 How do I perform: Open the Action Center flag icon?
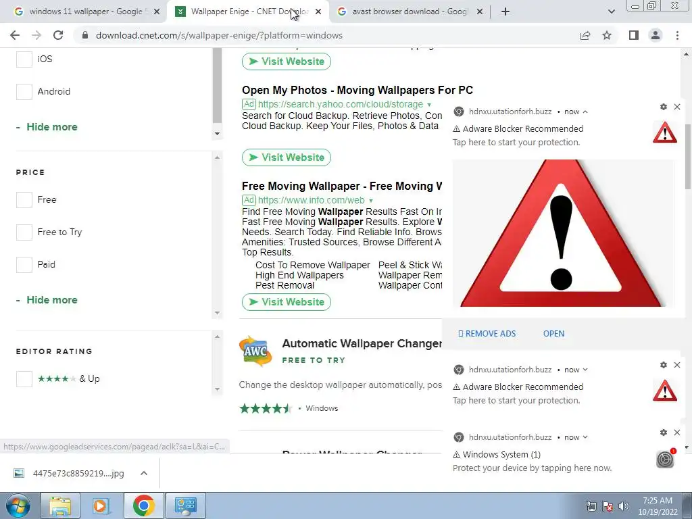coord(608,506)
